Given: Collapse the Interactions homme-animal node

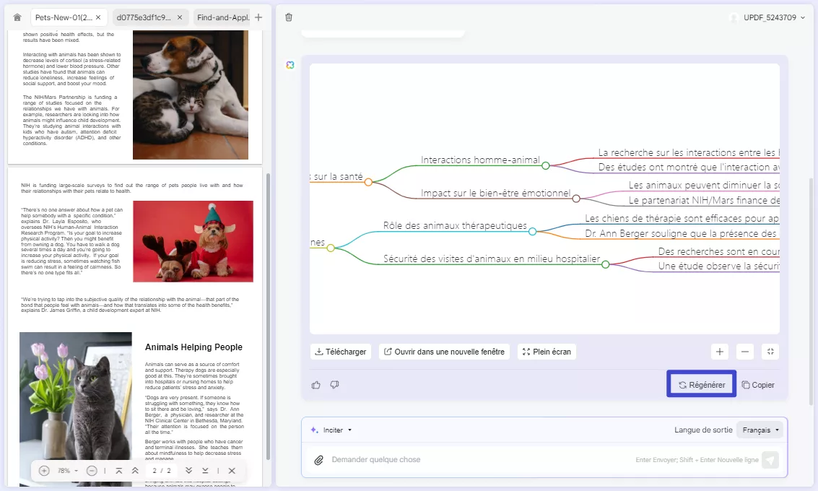Looking at the screenshot, I should click(x=545, y=165).
